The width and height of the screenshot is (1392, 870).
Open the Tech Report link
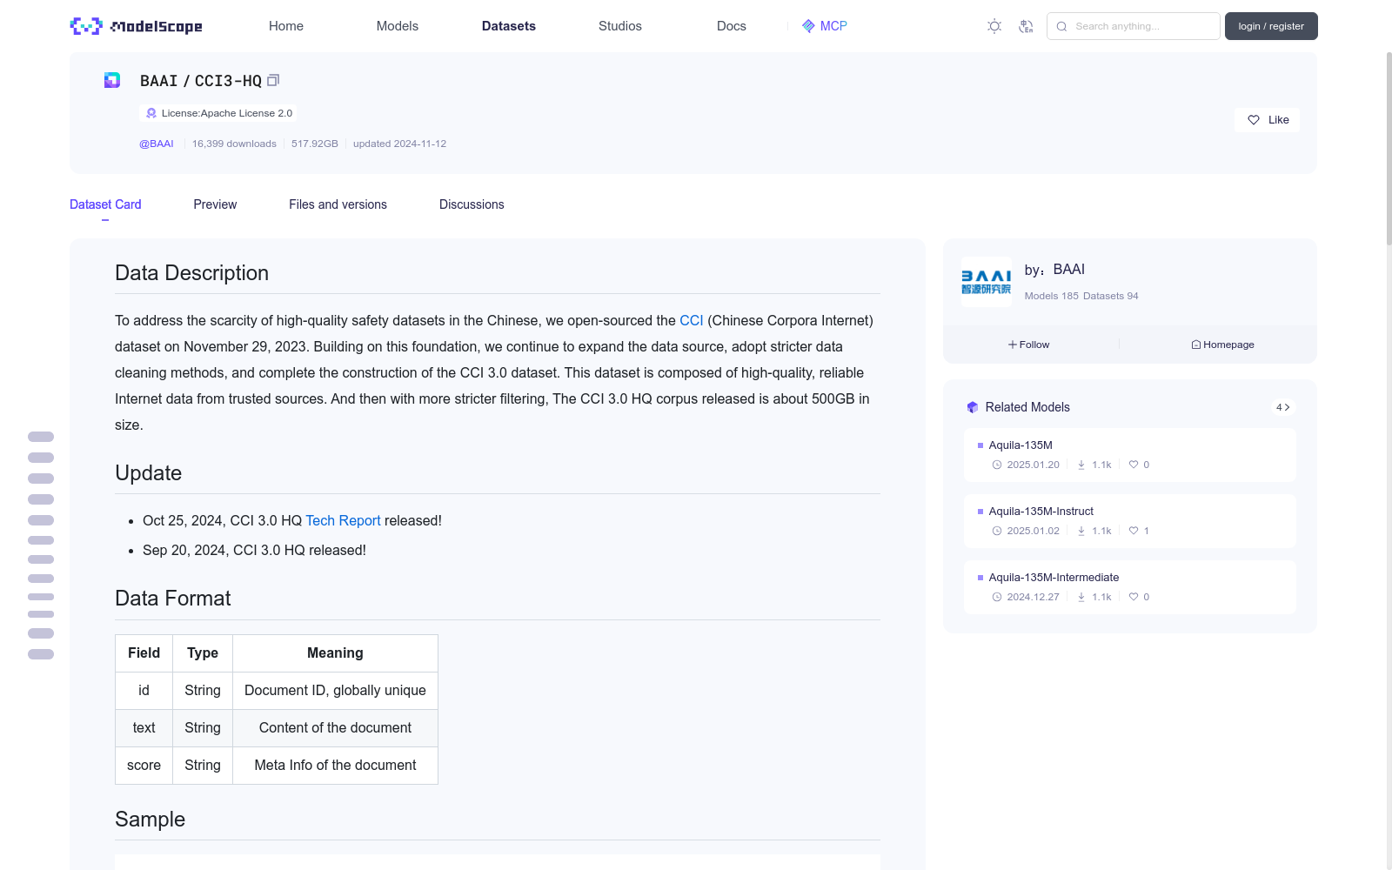[343, 520]
